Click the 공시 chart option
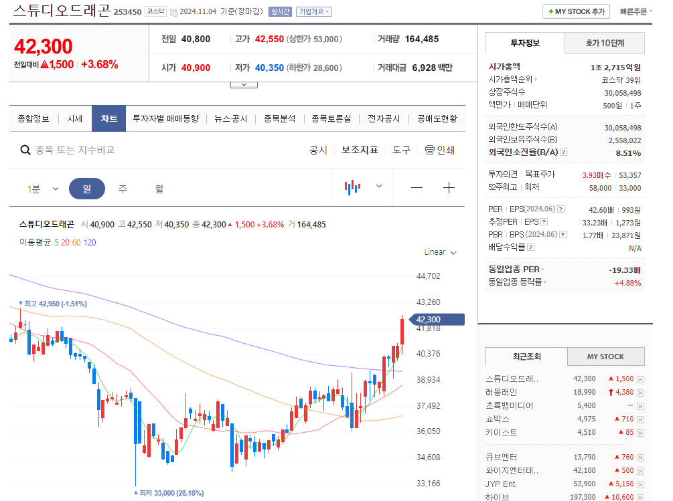 [319, 150]
